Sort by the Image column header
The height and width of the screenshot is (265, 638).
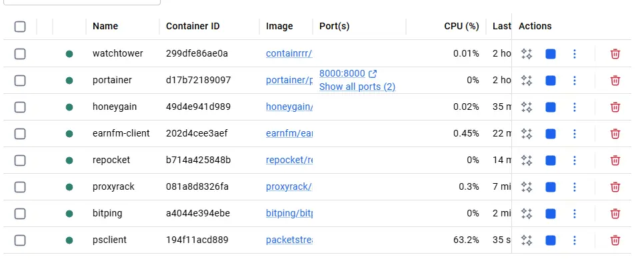279,26
